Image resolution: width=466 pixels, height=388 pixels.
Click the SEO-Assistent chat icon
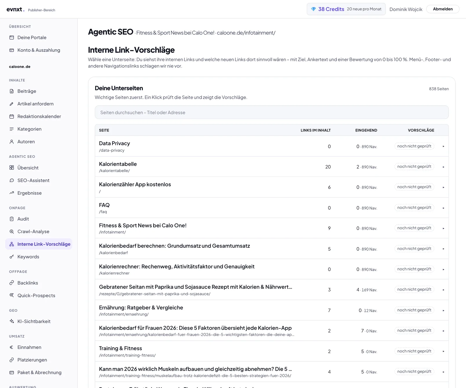pyautogui.click(x=12, y=180)
